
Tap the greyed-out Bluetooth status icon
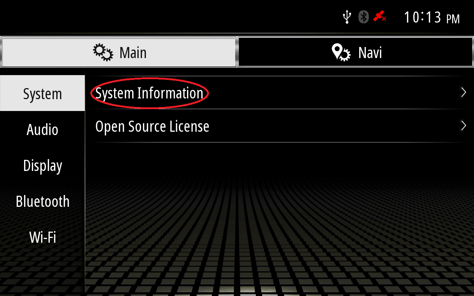pyautogui.click(x=364, y=17)
